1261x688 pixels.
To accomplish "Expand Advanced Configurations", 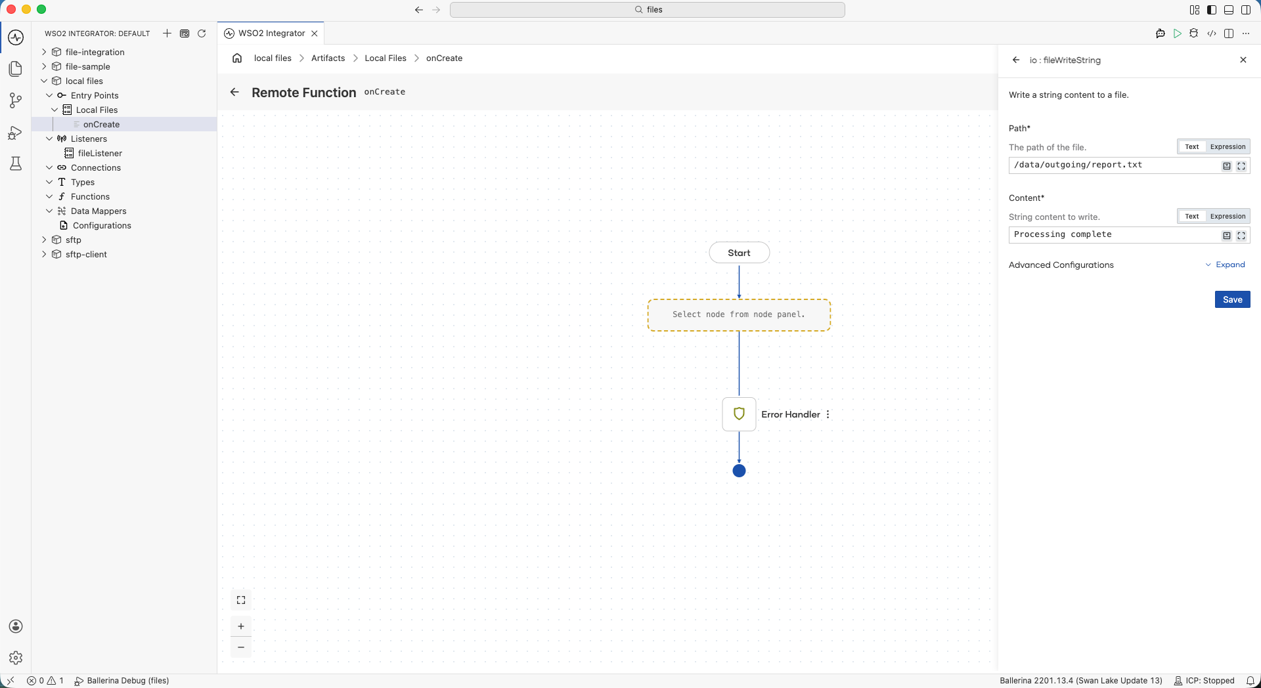I will pos(1225,265).
